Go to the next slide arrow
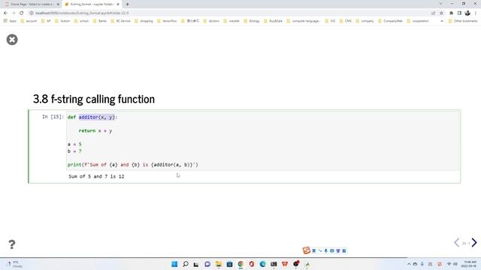Image resolution: width=481 pixels, height=270 pixels. [x=474, y=242]
